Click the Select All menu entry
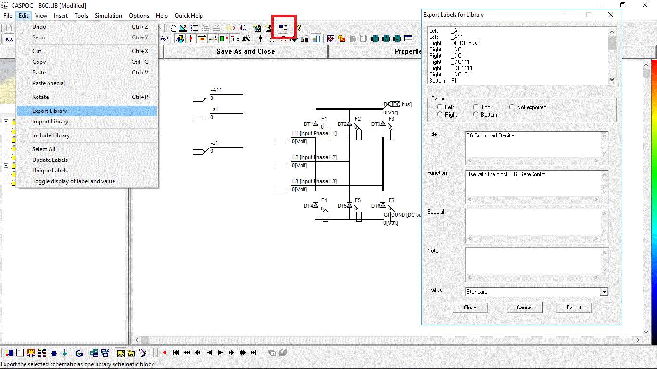The height and width of the screenshot is (369, 657). (87, 149)
